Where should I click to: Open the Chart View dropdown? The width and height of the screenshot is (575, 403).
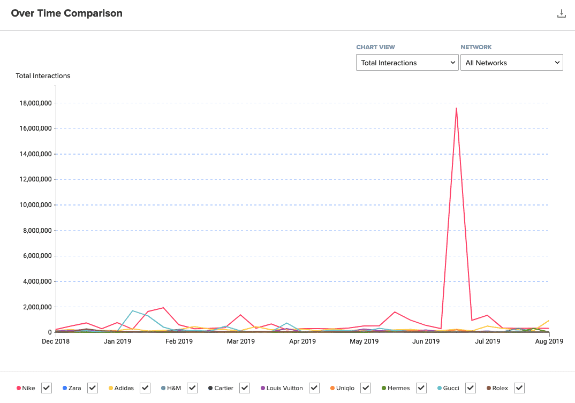407,63
